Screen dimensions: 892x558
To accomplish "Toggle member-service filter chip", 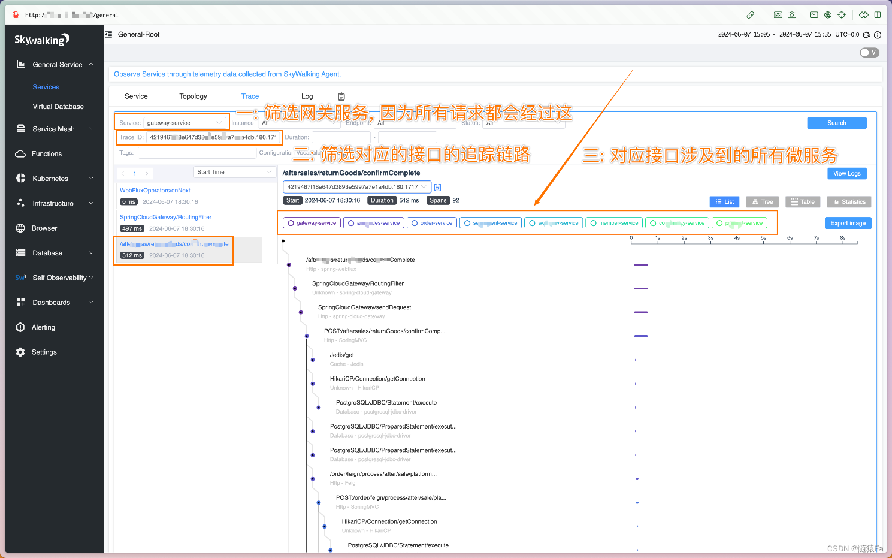I will coord(614,223).
